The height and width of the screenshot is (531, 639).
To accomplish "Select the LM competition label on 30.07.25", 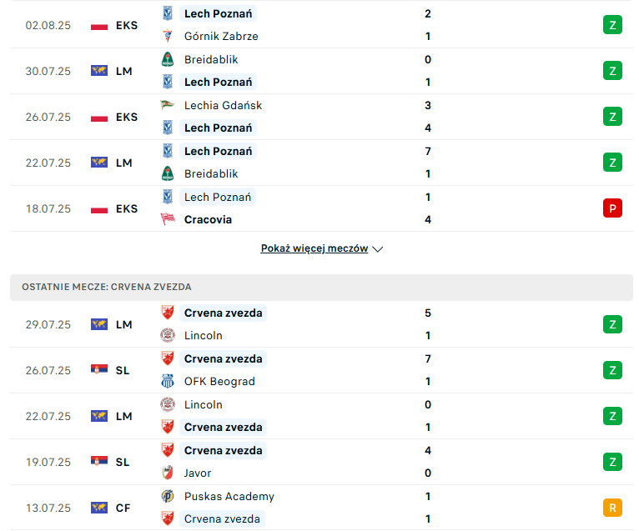I will point(124,71).
